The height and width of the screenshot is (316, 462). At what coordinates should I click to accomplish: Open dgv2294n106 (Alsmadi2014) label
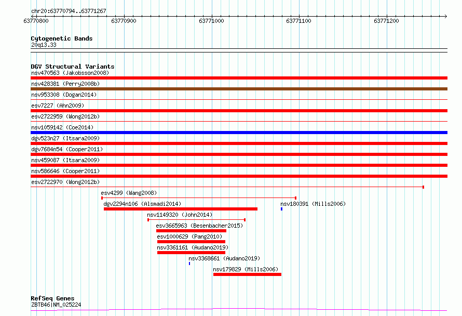coord(142,204)
